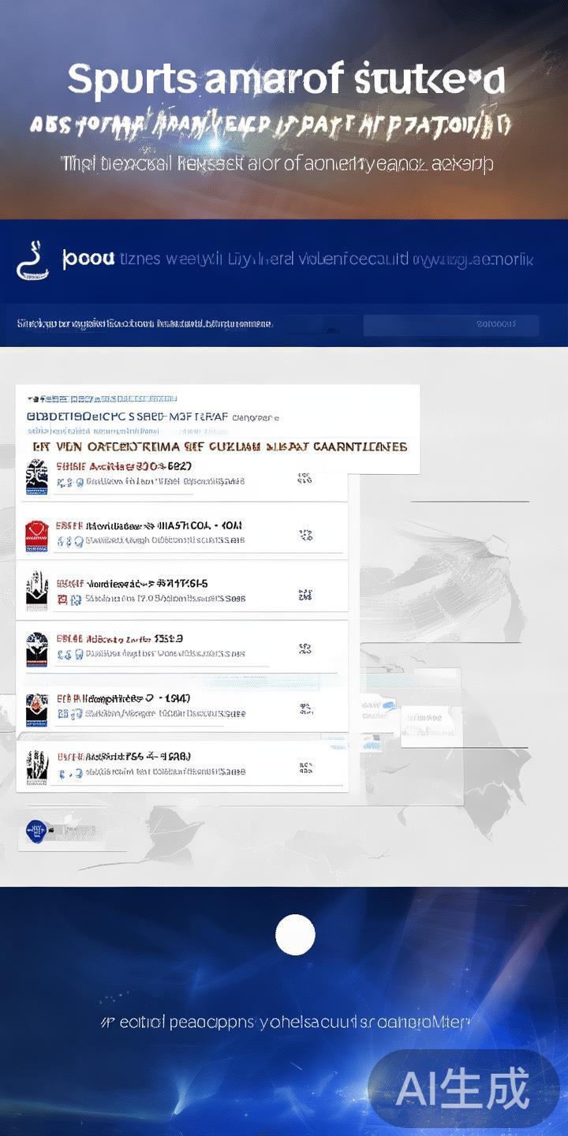Click the score value in the third row
Screen dimensions: 568x1136
305,595
